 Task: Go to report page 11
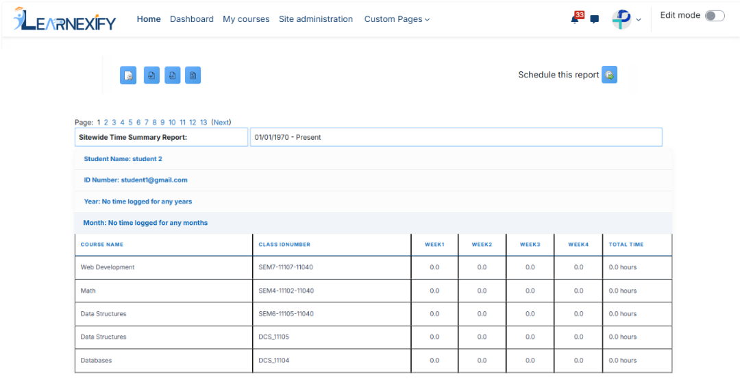point(183,122)
